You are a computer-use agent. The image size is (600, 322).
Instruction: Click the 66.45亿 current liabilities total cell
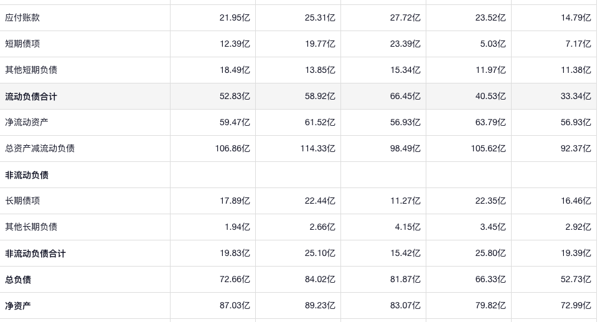point(405,97)
